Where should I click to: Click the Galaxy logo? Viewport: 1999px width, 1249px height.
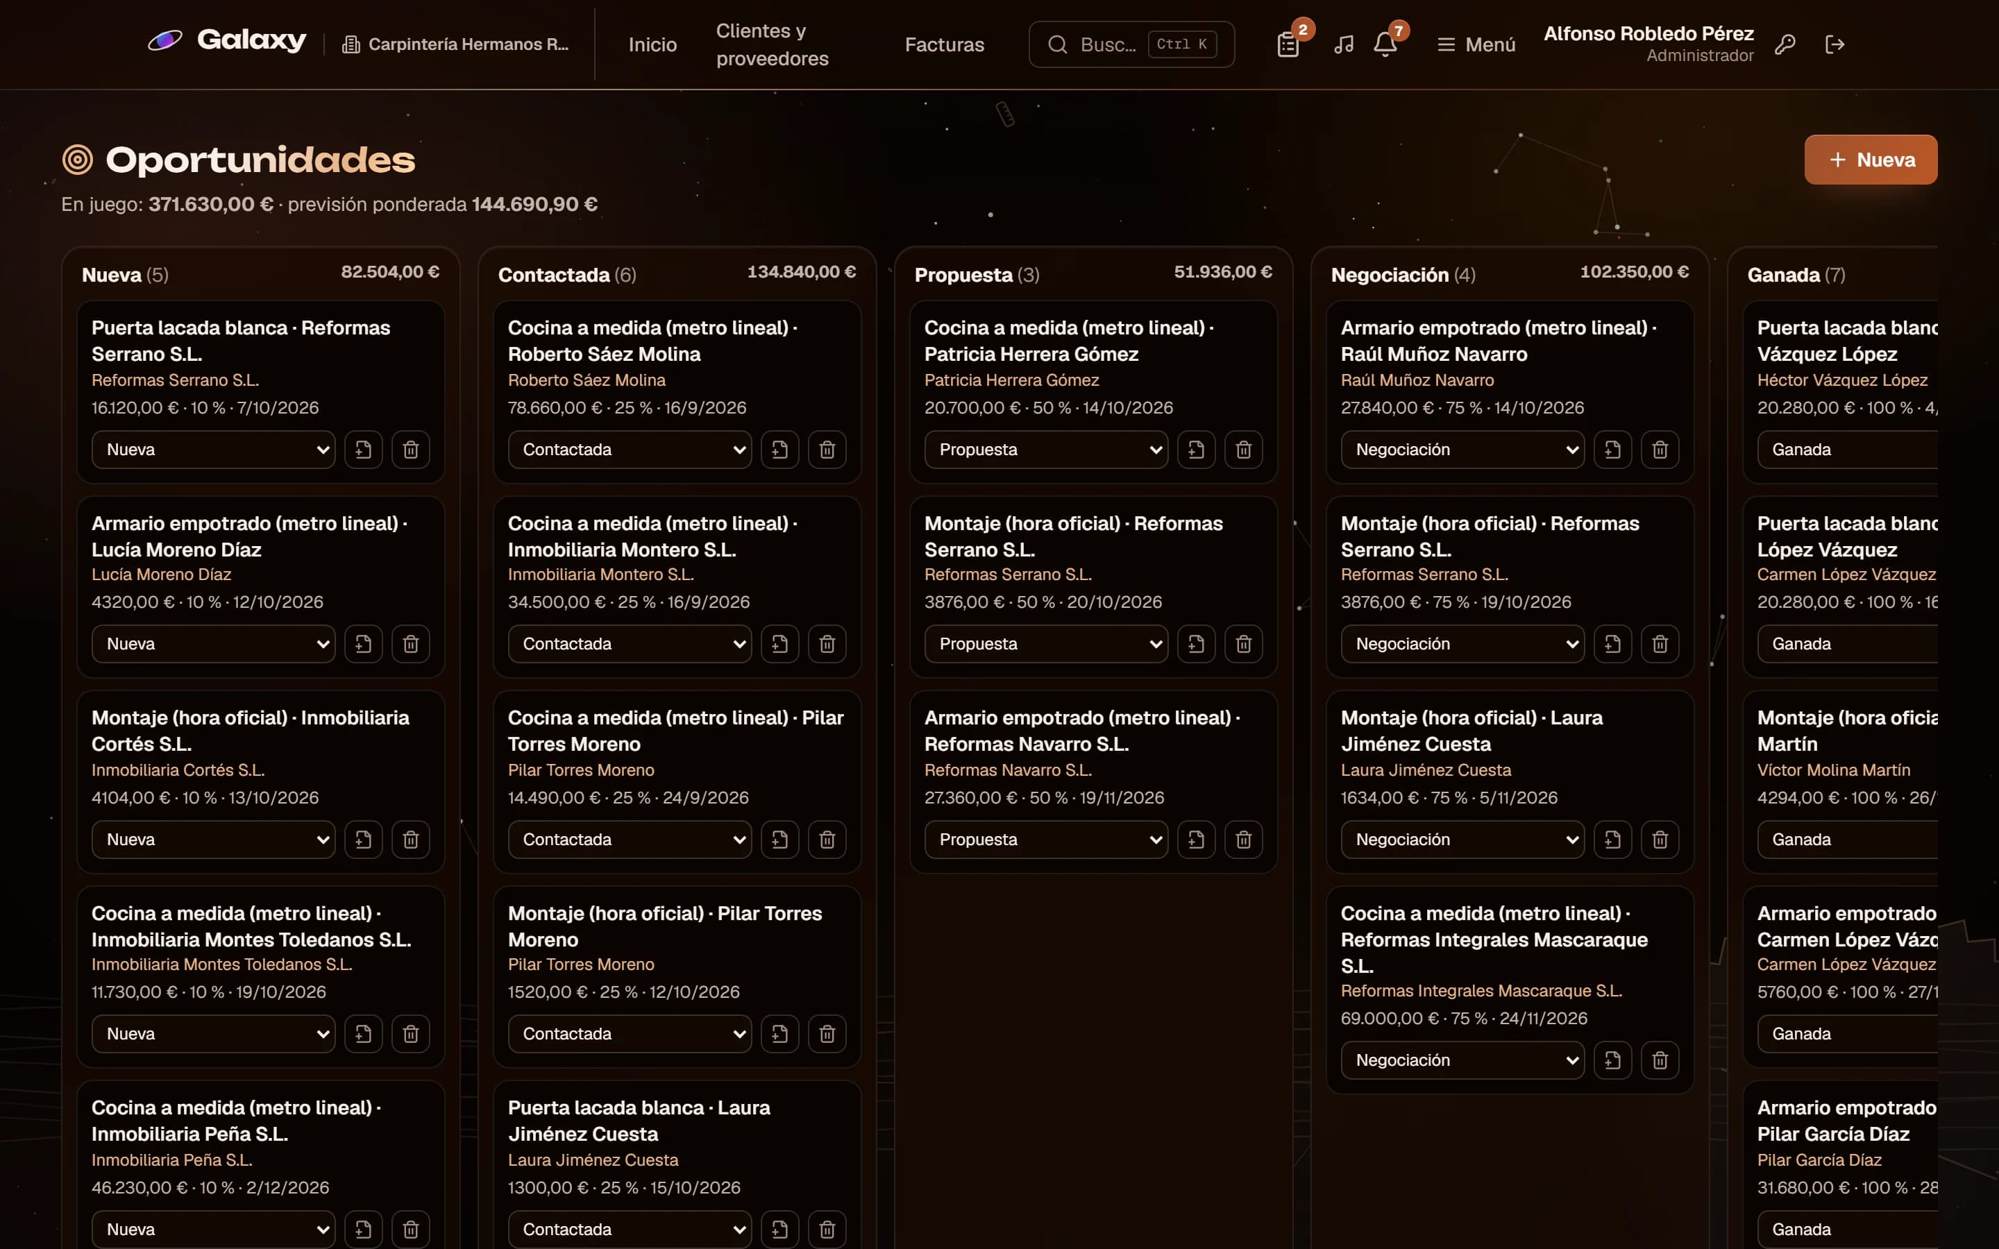(227, 40)
